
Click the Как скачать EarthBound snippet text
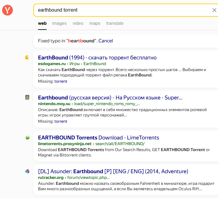[x=122, y=72]
